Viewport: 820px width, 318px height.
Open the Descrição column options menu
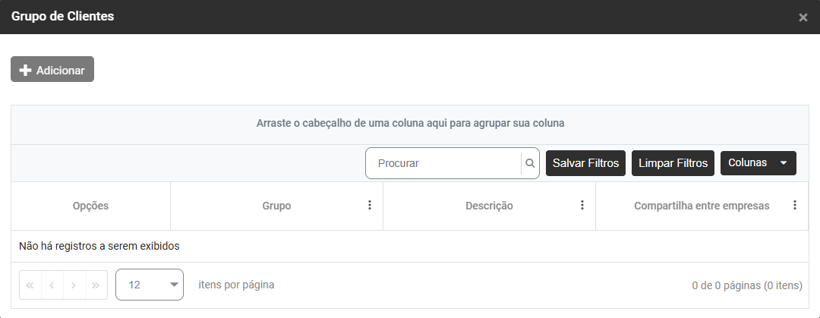[x=582, y=206]
